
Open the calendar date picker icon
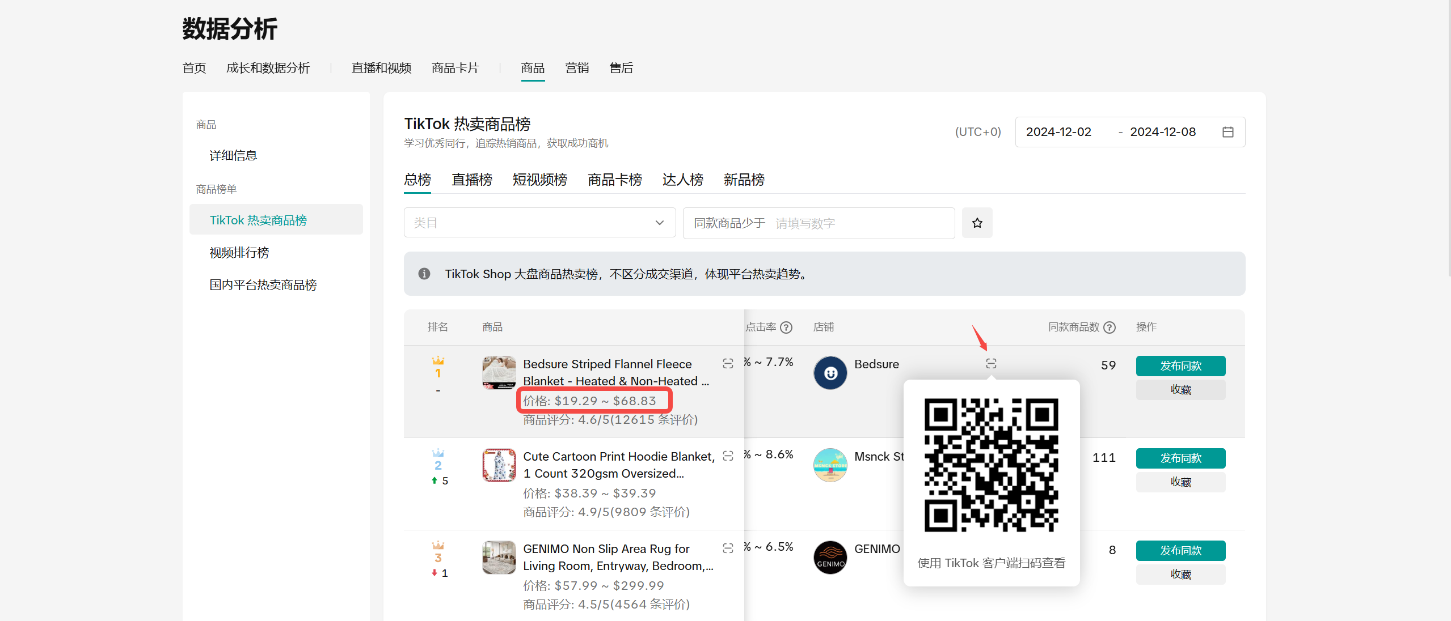click(1228, 132)
